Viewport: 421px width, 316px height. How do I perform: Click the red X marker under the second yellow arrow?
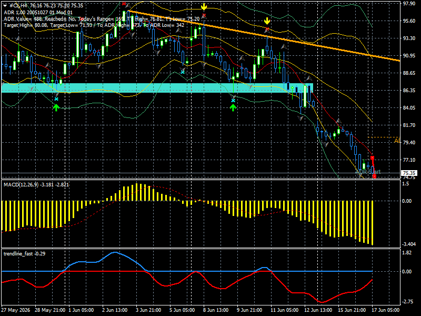point(267,29)
